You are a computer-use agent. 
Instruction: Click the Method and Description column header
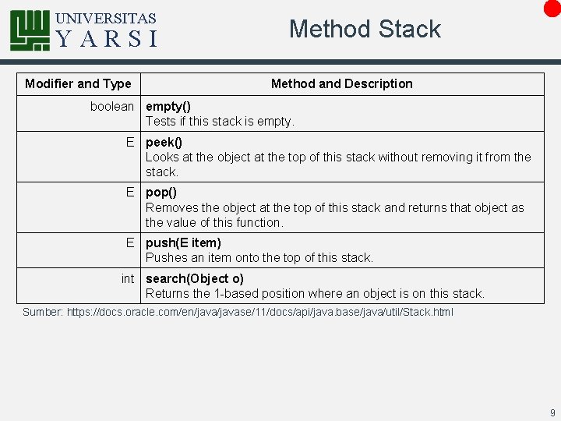(x=342, y=83)
